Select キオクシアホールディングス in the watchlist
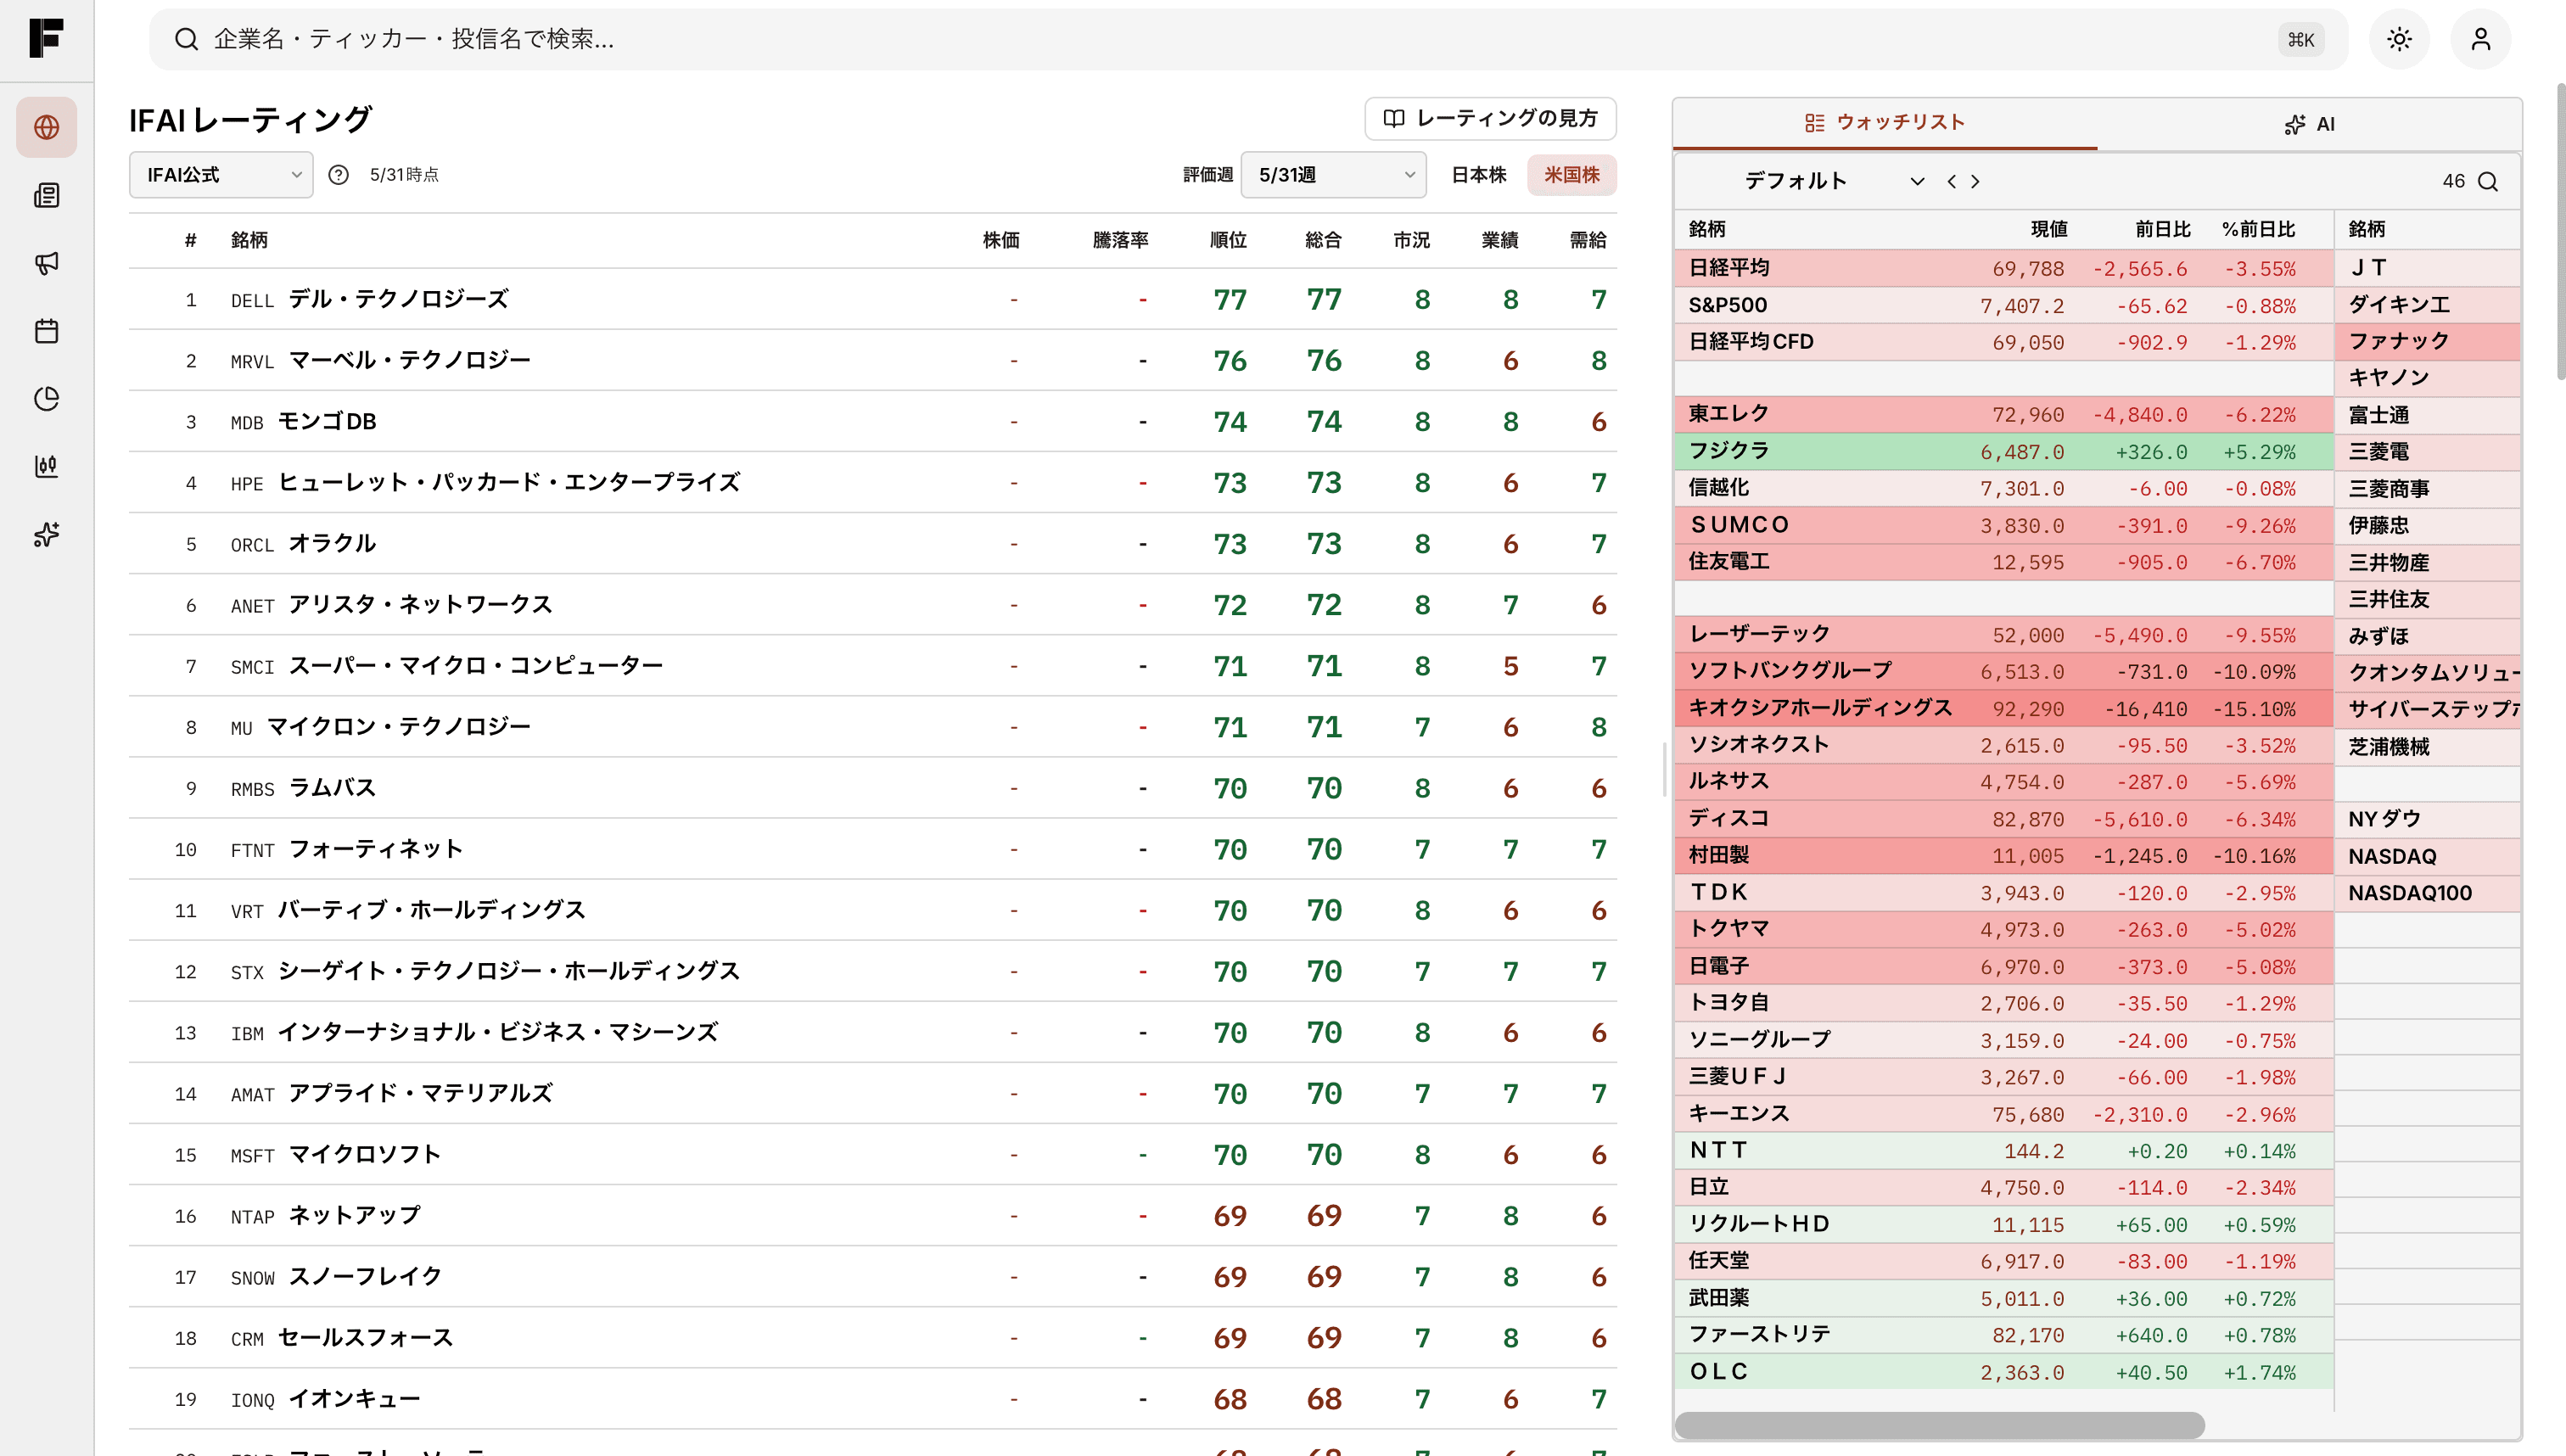The height and width of the screenshot is (1456, 2566). [x=2004, y=708]
